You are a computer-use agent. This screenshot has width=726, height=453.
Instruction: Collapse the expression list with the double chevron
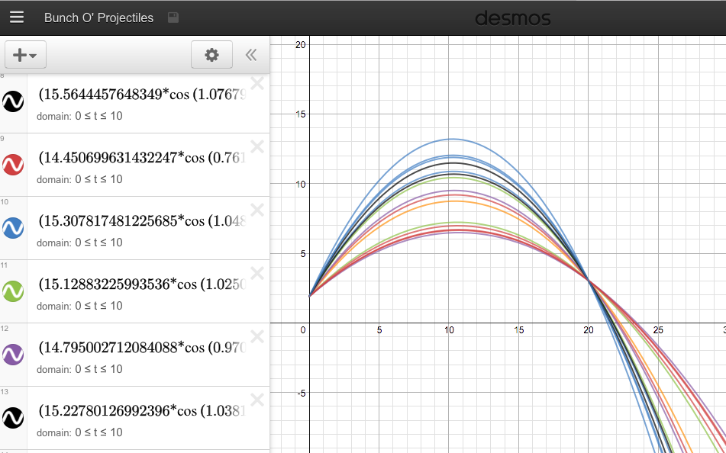pyautogui.click(x=252, y=54)
